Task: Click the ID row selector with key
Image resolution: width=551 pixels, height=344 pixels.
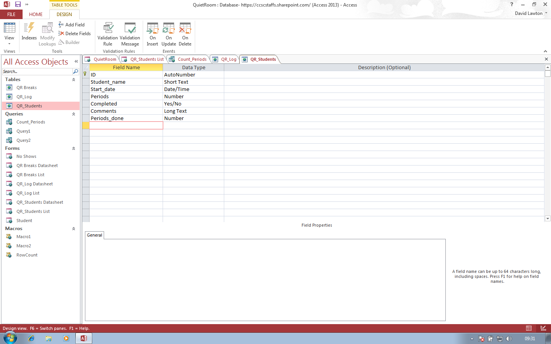Action: (x=86, y=75)
